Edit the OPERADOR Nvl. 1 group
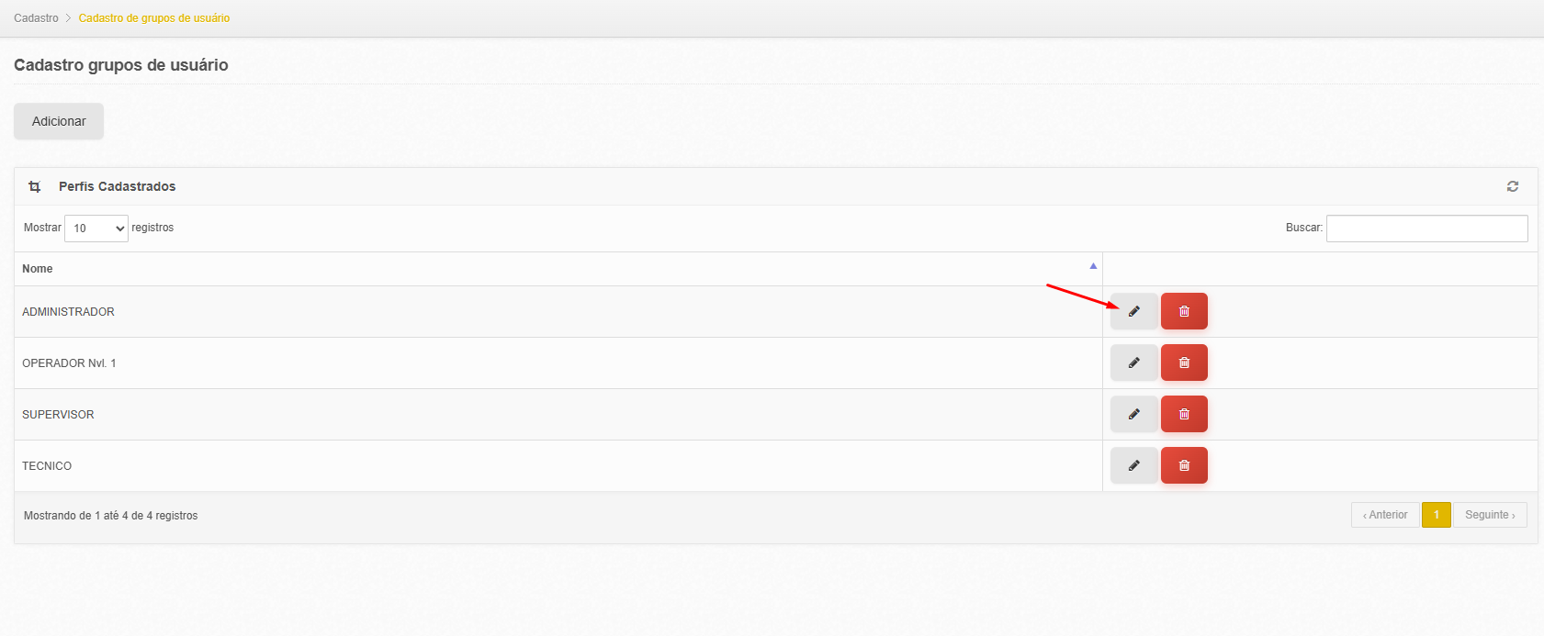 pos(1133,363)
